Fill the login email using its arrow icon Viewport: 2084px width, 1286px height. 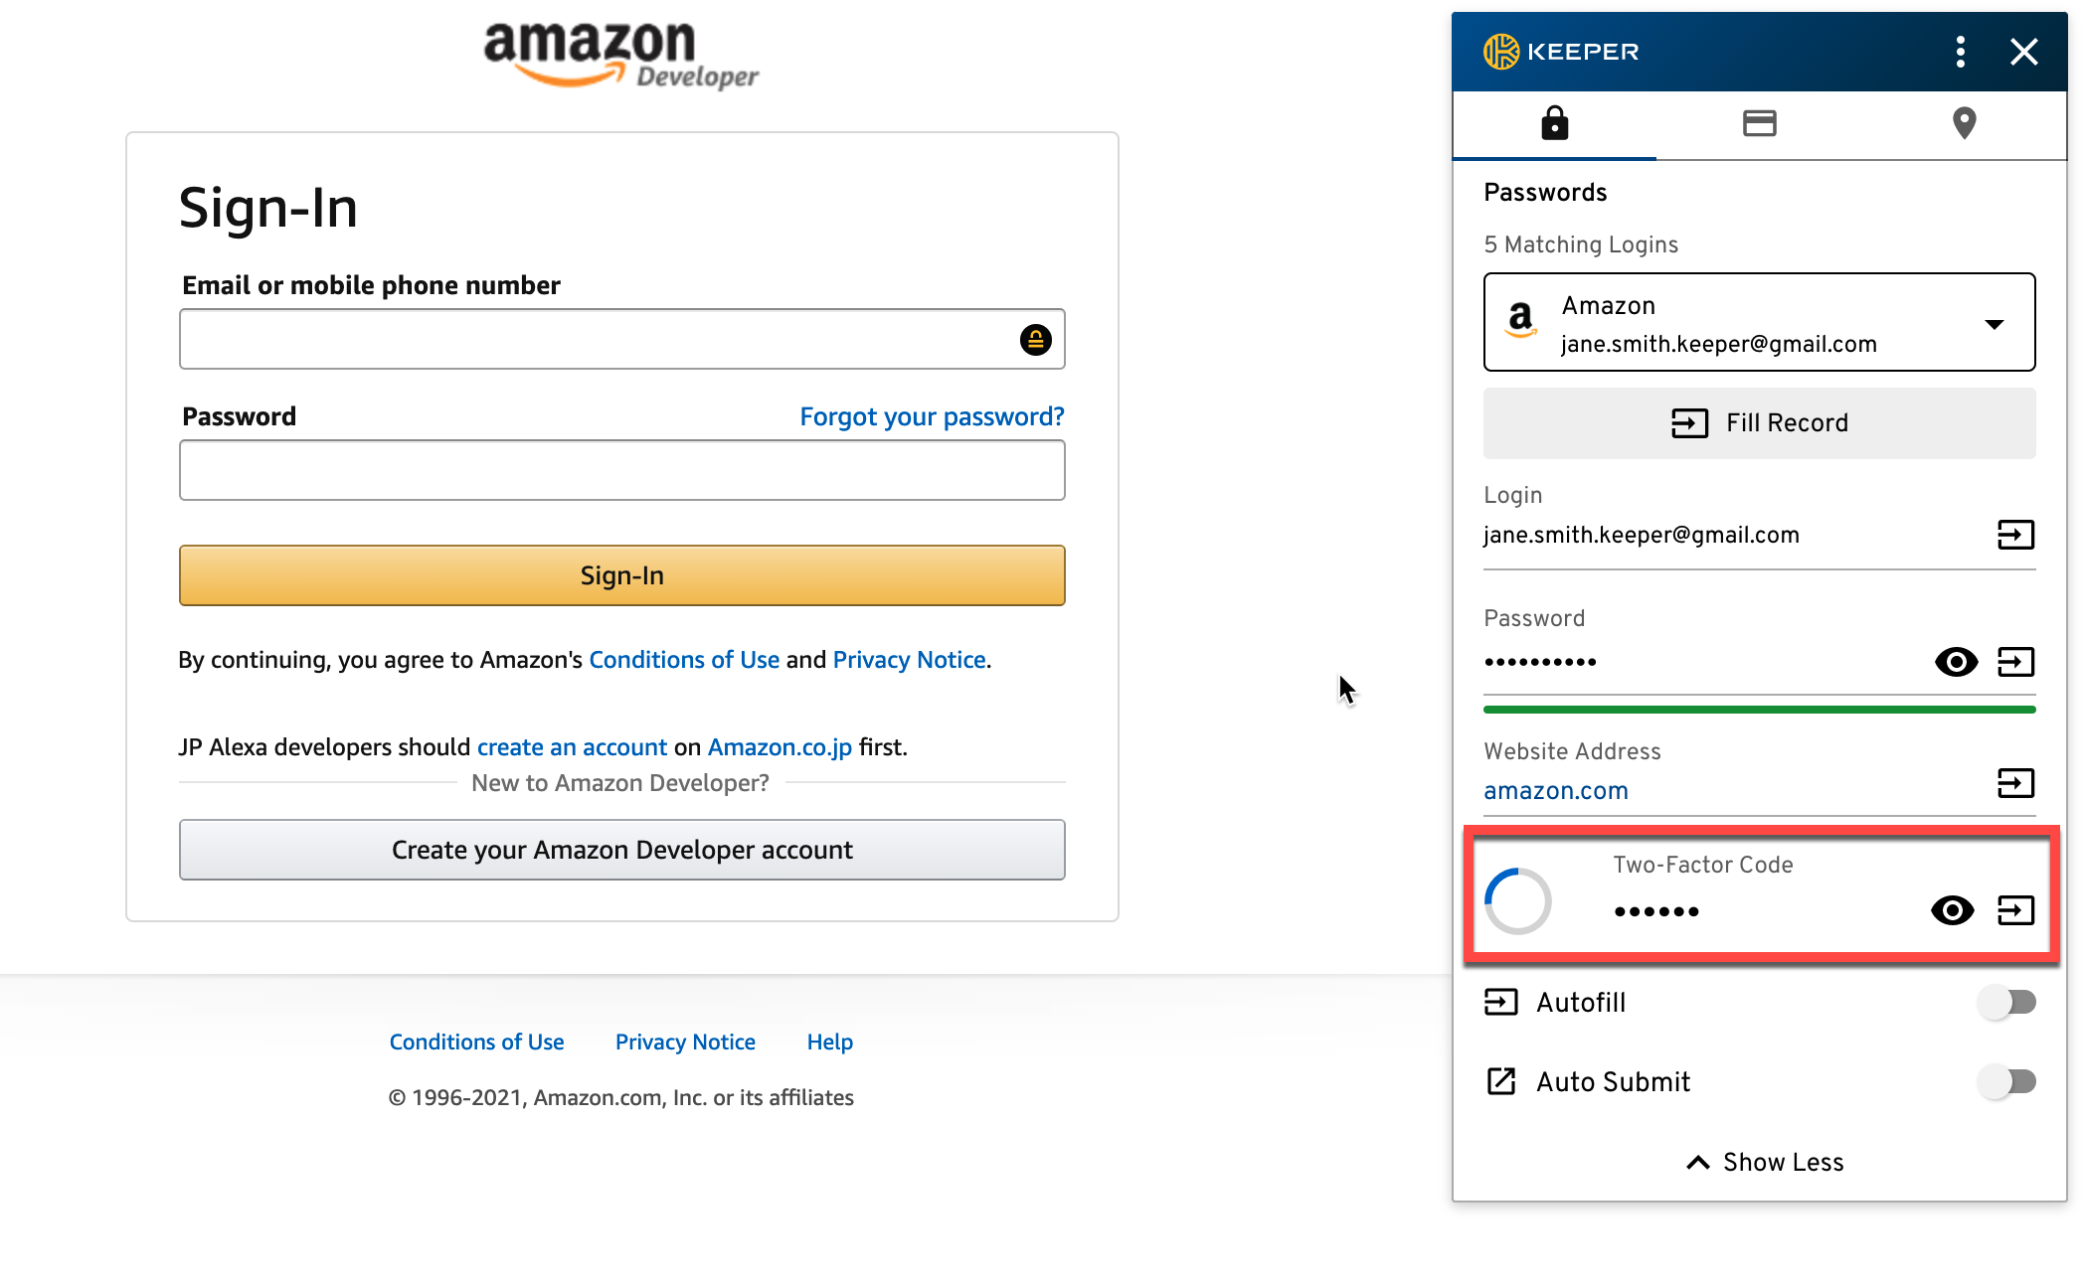[2015, 535]
